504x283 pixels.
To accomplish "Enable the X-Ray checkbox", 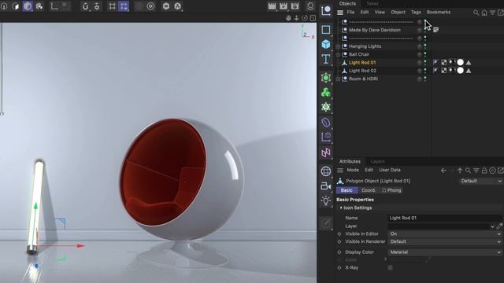I will pyautogui.click(x=391, y=267).
